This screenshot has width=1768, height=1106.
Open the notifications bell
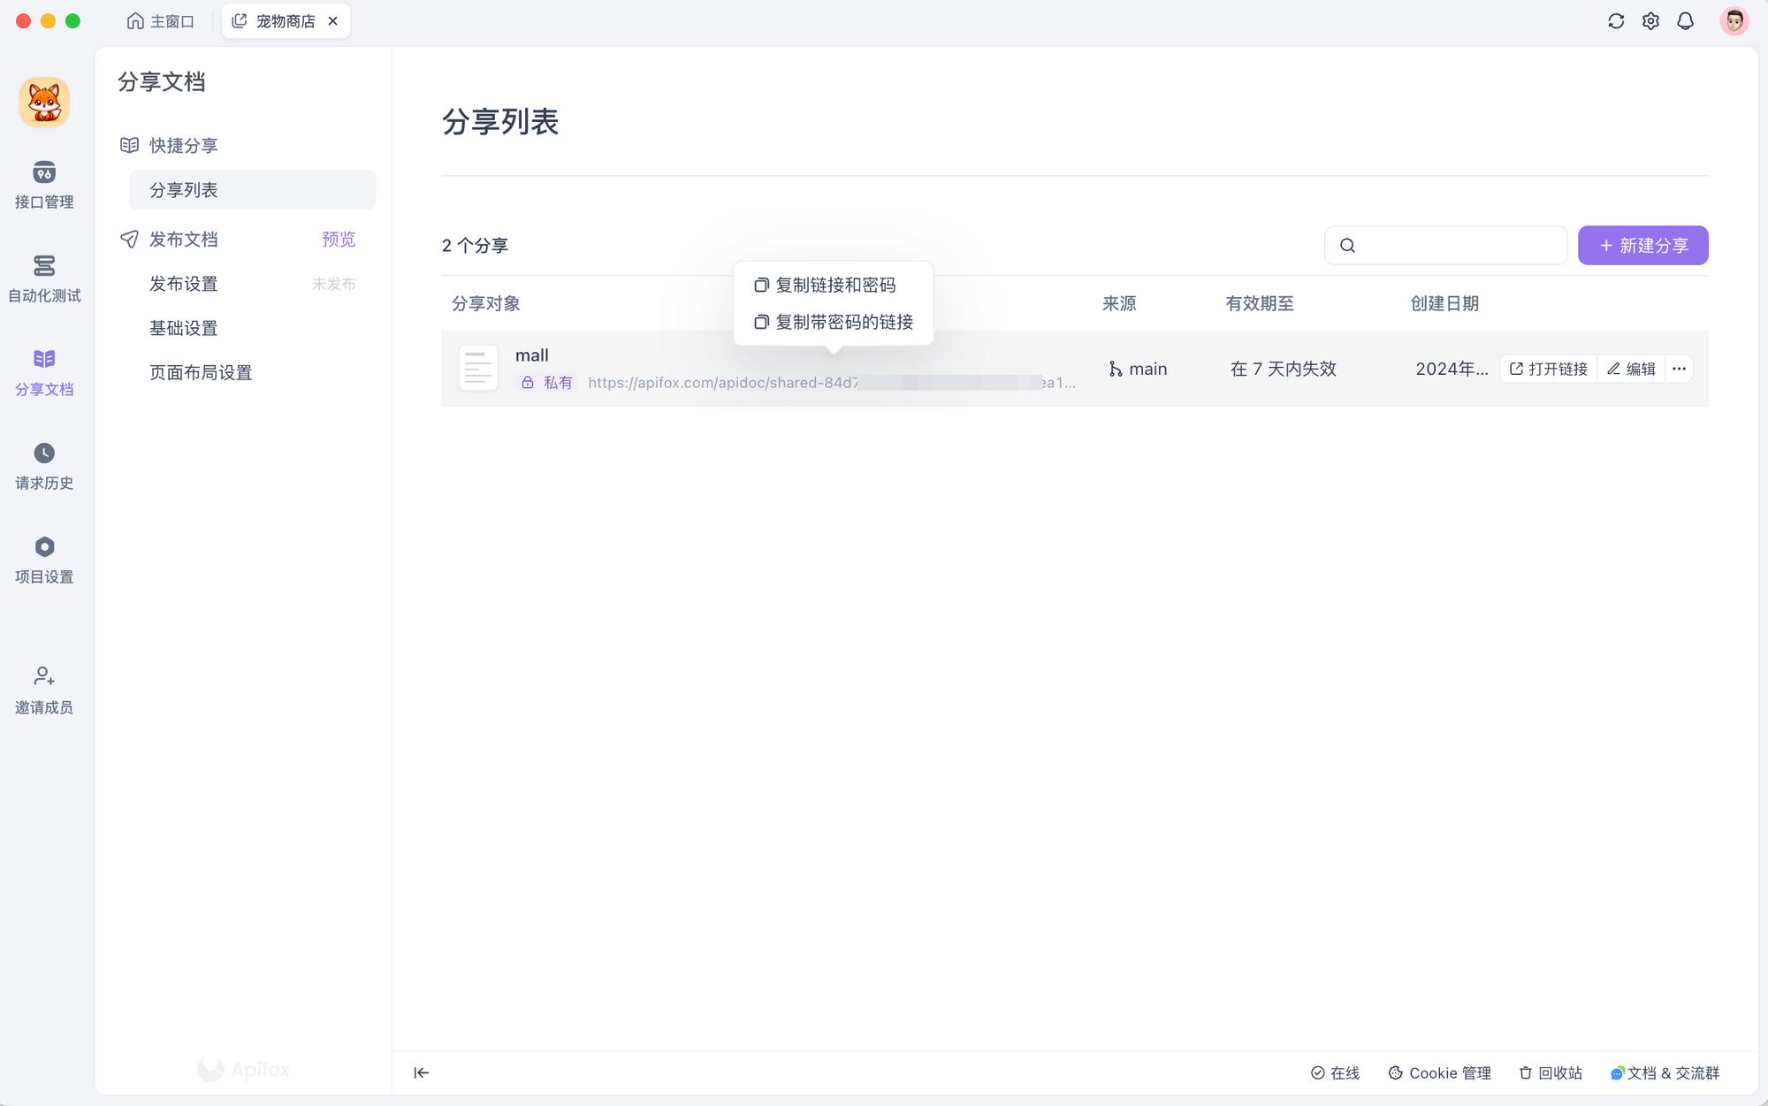(x=1685, y=21)
